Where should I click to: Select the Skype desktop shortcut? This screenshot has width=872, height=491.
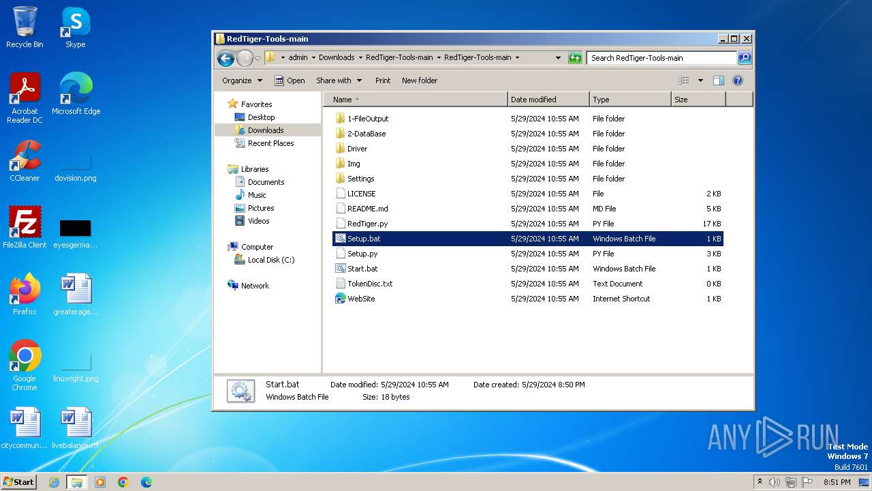76,27
